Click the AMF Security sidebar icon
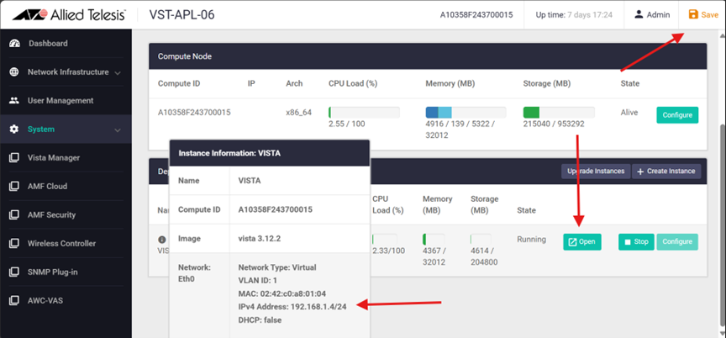This screenshot has width=726, height=338. [14, 215]
